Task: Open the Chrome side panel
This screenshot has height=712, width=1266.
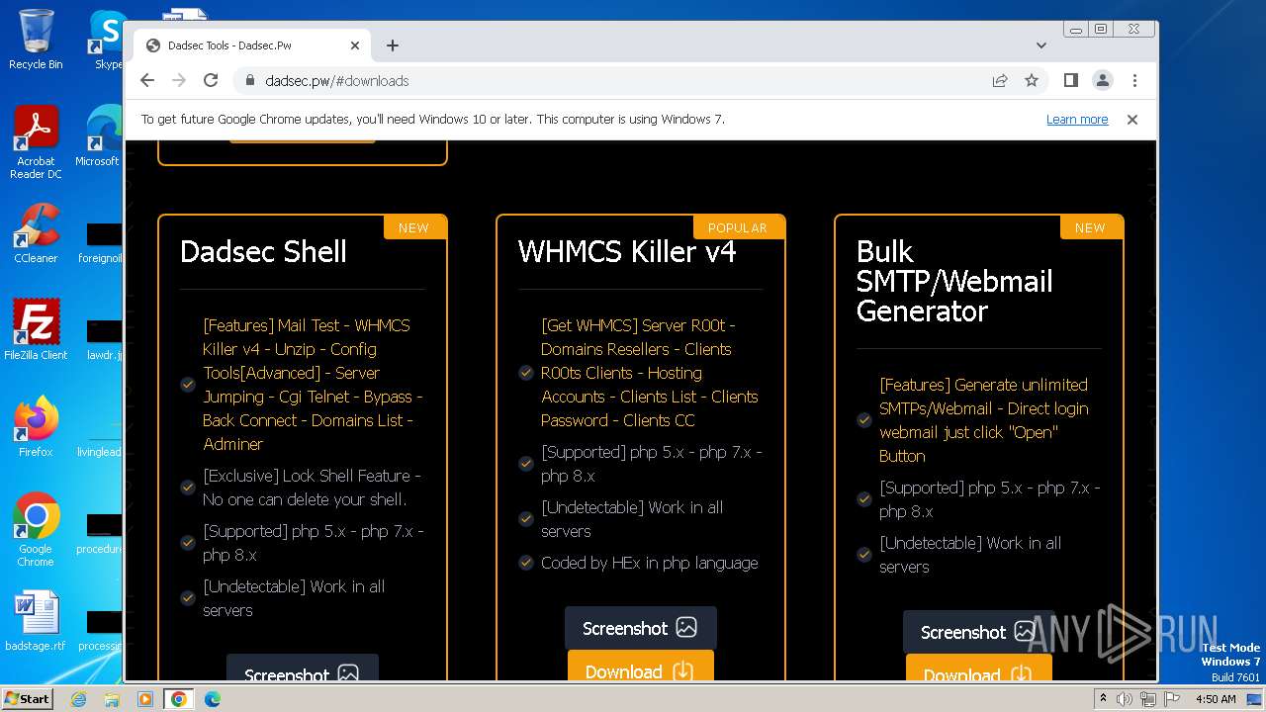Action: pyautogui.click(x=1070, y=81)
